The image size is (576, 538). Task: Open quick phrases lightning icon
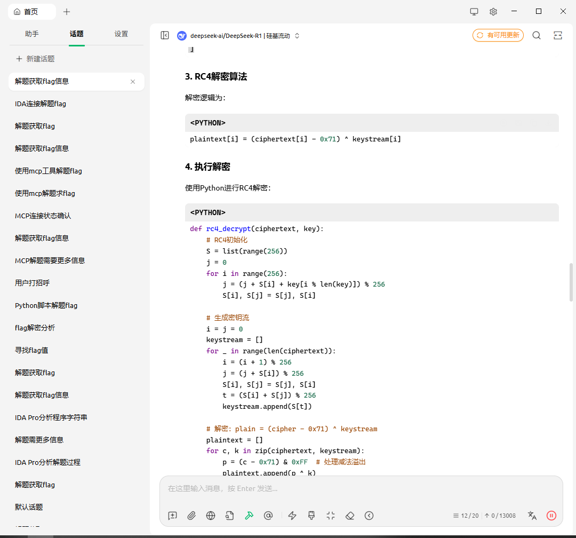click(x=292, y=516)
